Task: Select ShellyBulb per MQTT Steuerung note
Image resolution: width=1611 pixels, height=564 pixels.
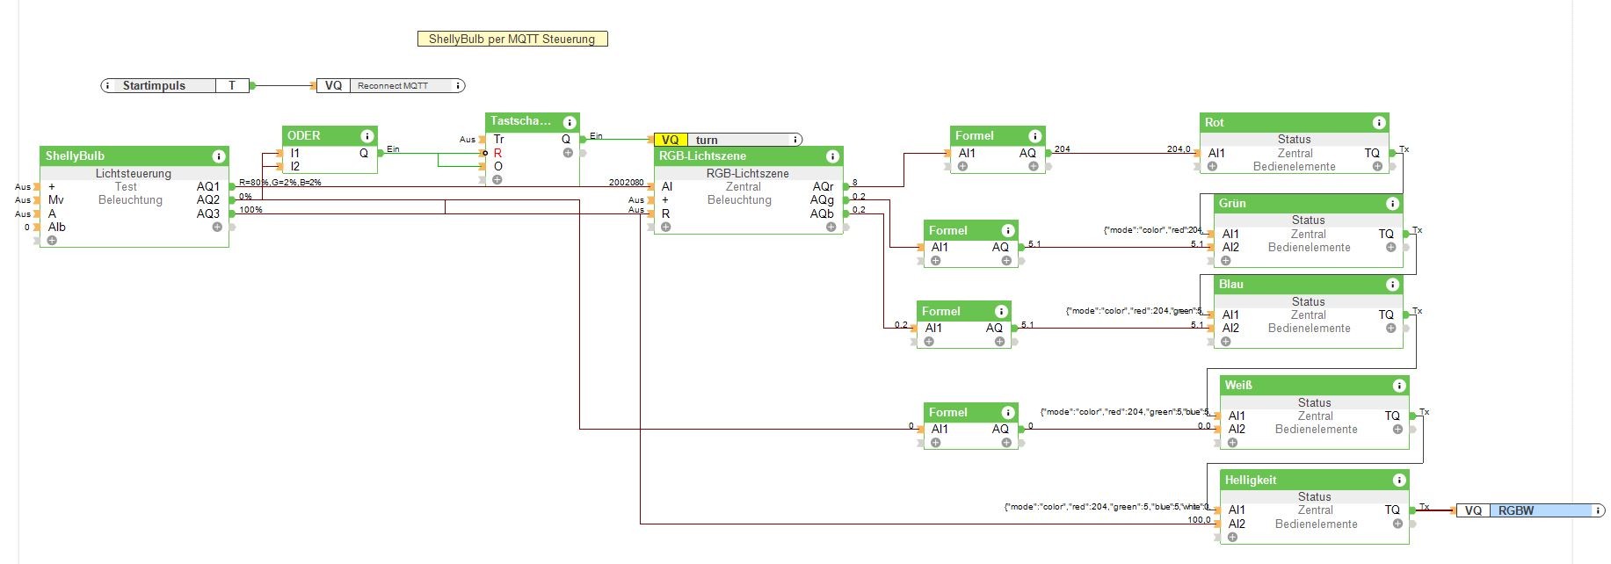Action: tap(512, 39)
